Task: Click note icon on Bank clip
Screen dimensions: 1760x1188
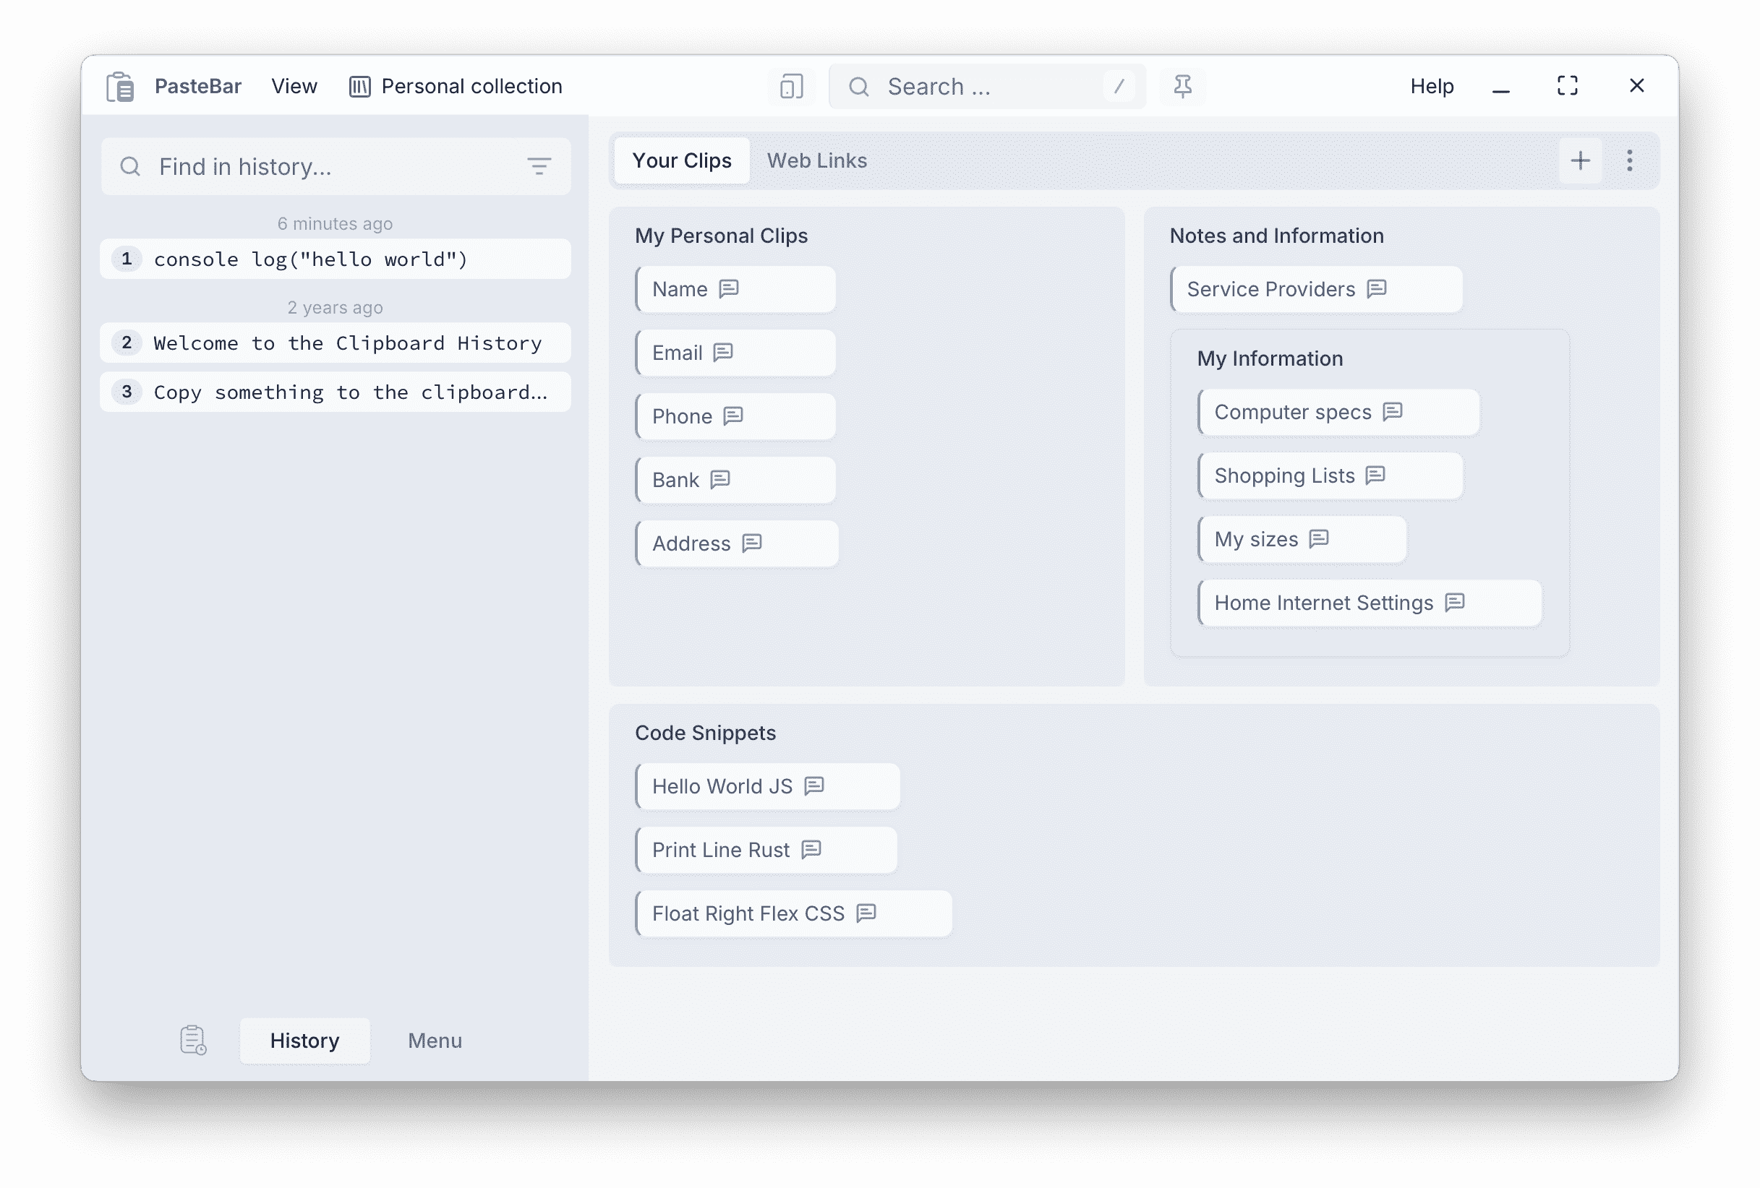Action: coord(720,480)
